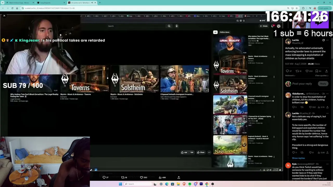The width and height of the screenshot is (333, 187).
Task: Open browser home page
Action: 17,8
